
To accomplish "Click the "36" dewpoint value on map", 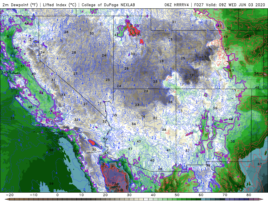I will (215, 108).
